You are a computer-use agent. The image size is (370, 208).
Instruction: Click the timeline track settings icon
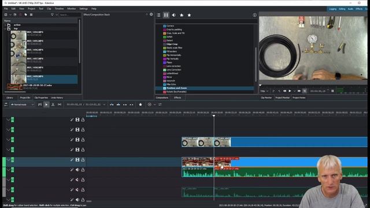pyautogui.click(x=6, y=105)
